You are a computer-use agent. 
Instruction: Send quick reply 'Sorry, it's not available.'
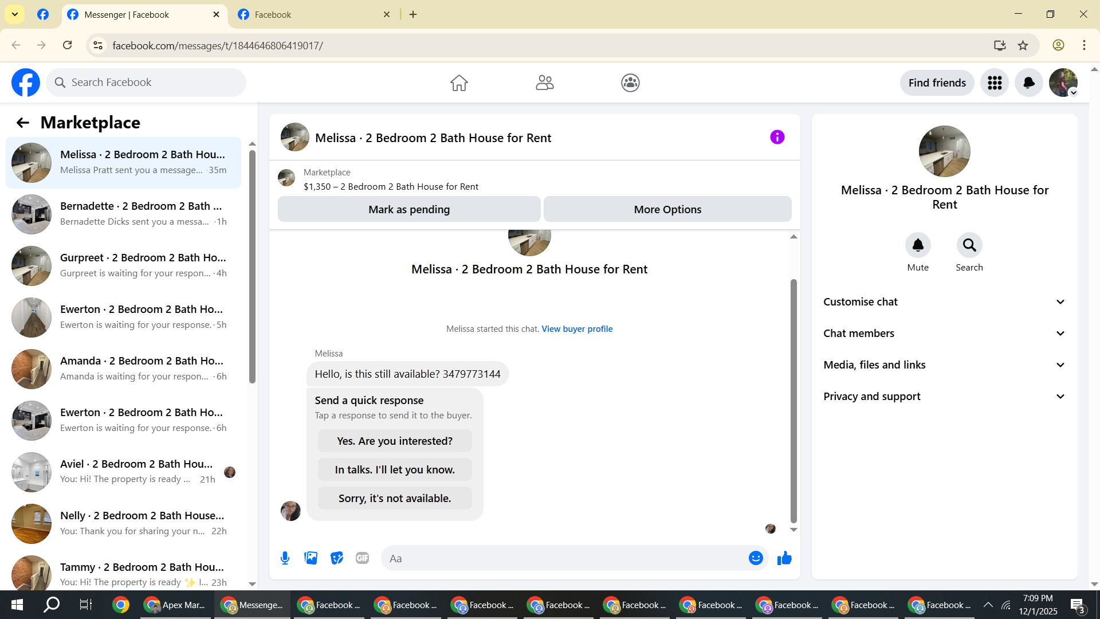395,499
